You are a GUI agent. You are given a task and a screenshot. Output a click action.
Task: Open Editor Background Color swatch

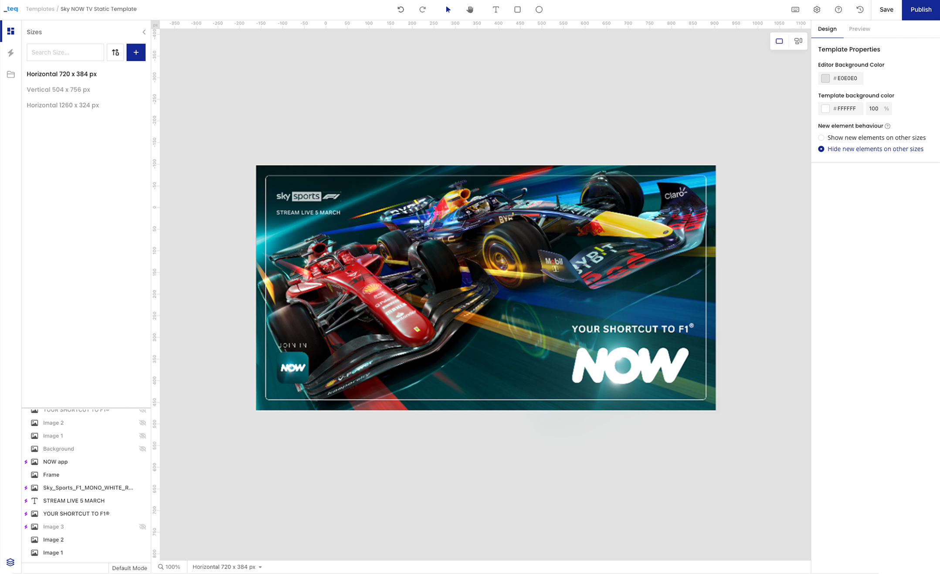pyautogui.click(x=825, y=78)
